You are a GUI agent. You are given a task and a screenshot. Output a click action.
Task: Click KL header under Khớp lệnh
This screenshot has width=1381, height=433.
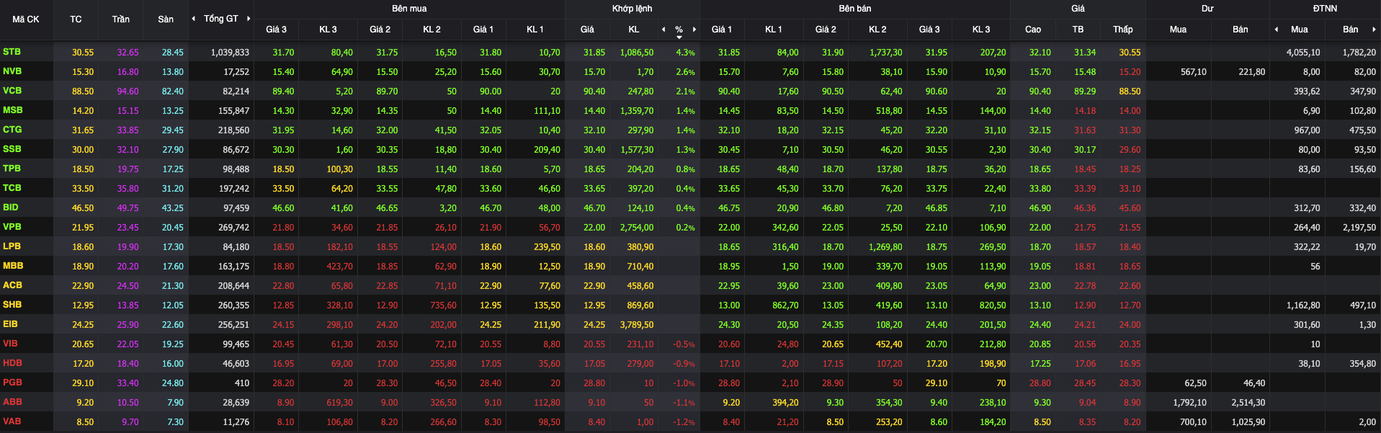point(634,30)
